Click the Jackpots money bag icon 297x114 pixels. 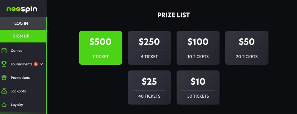click(x=4, y=91)
